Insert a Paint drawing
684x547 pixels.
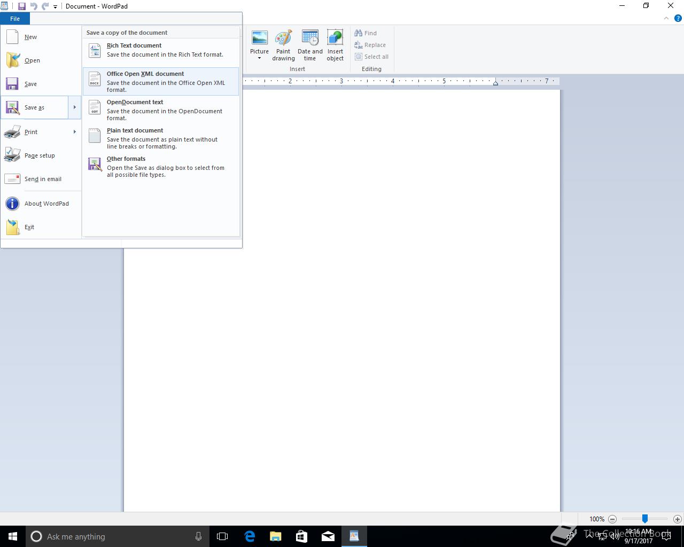coord(283,45)
